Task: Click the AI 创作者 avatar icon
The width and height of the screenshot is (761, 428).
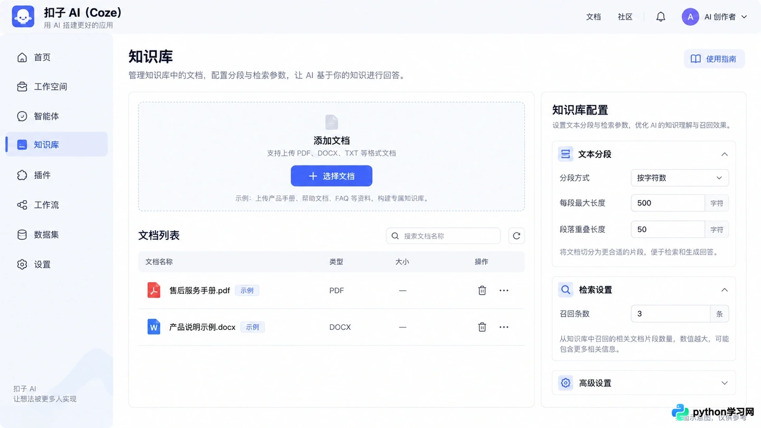Action: point(690,17)
